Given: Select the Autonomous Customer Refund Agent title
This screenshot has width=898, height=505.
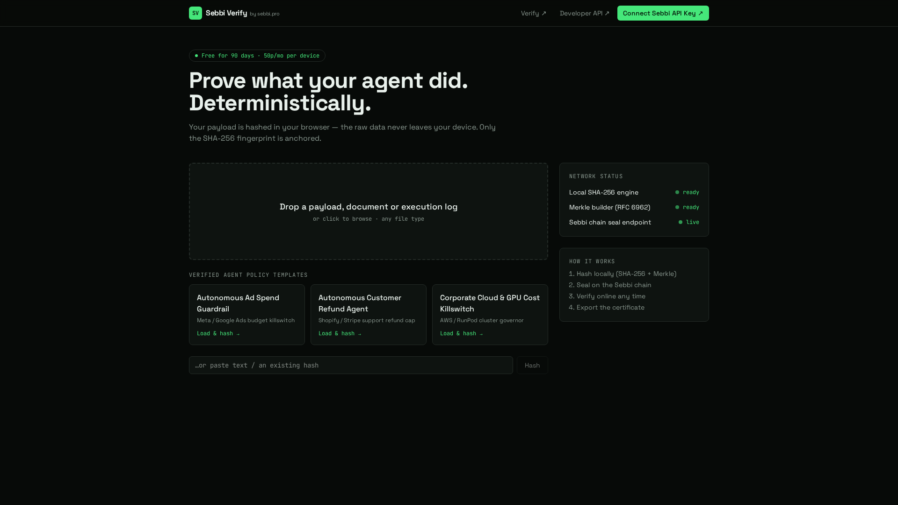Looking at the screenshot, I should (x=360, y=303).
